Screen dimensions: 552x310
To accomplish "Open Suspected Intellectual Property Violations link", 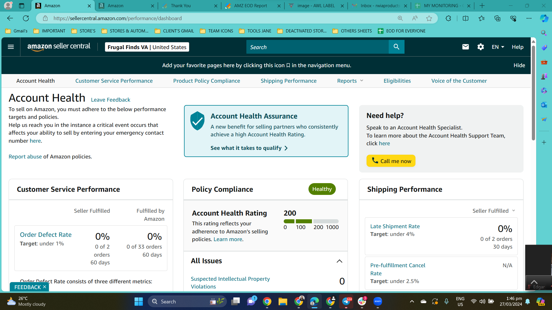I will (230, 283).
